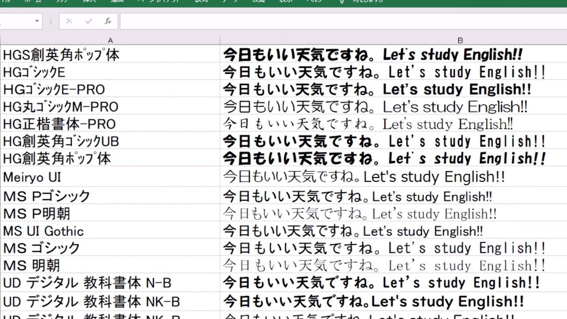Click sample sentence beside MS Pゴシック
The width and height of the screenshot is (567, 319).
click(x=357, y=196)
